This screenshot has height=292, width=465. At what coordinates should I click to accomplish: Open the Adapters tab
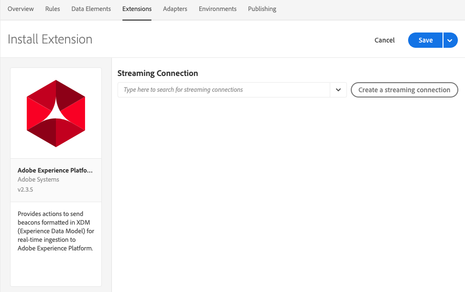pyautogui.click(x=175, y=9)
